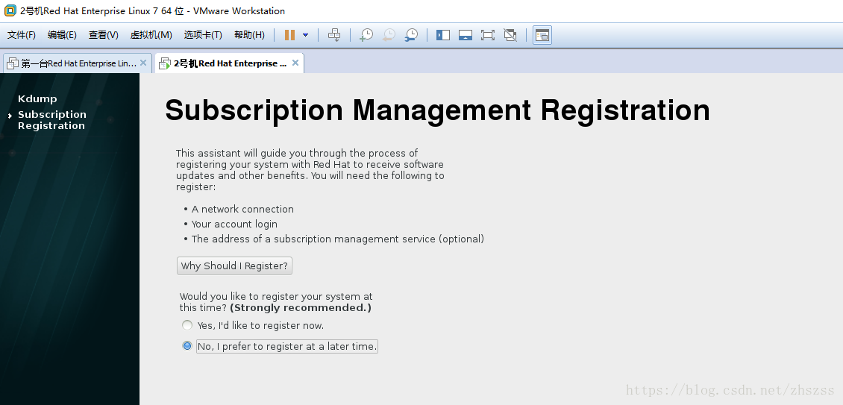
Task: Click the 'A network connection' bullet text
Action: 242,210
